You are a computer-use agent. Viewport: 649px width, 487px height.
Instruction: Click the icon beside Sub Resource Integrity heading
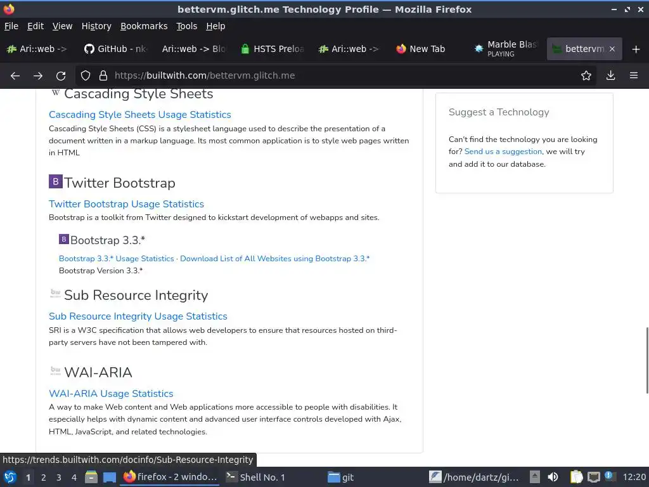coord(56,293)
